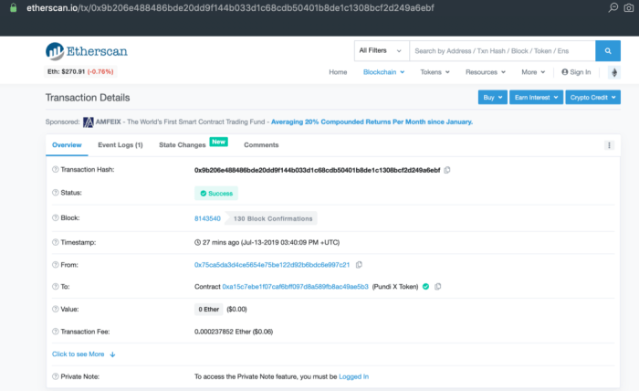Screen dimensions: 639x391
Task: Copy the To contract address
Action: (x=438, y=287)
